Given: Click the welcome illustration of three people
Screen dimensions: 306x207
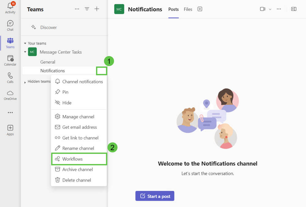Looking at the screenshot, I should pyautogui.click(x=208, y=118).
